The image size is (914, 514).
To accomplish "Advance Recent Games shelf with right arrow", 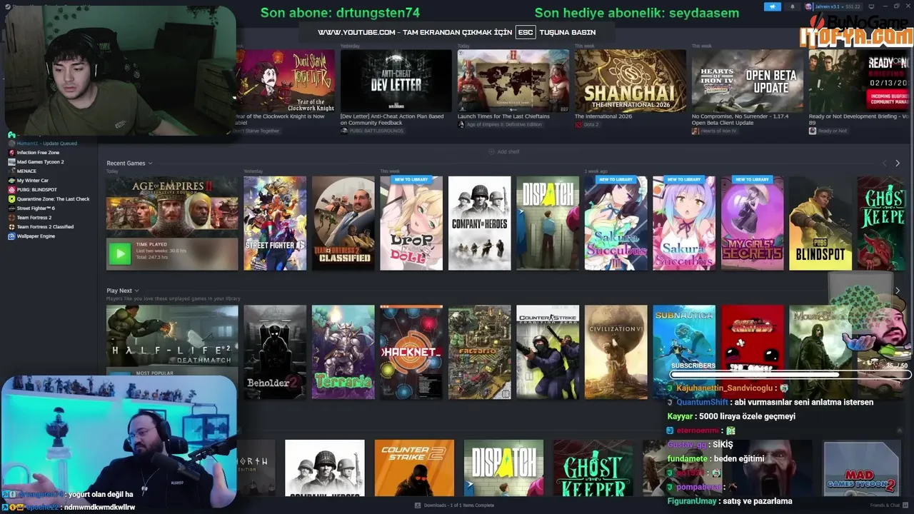I will tap(898, 163).
